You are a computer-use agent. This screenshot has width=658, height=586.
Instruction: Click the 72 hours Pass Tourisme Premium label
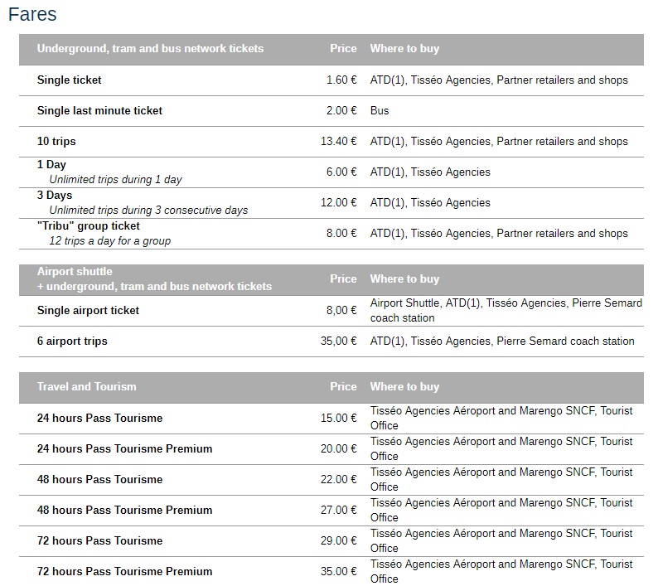[x=124, y=572]
